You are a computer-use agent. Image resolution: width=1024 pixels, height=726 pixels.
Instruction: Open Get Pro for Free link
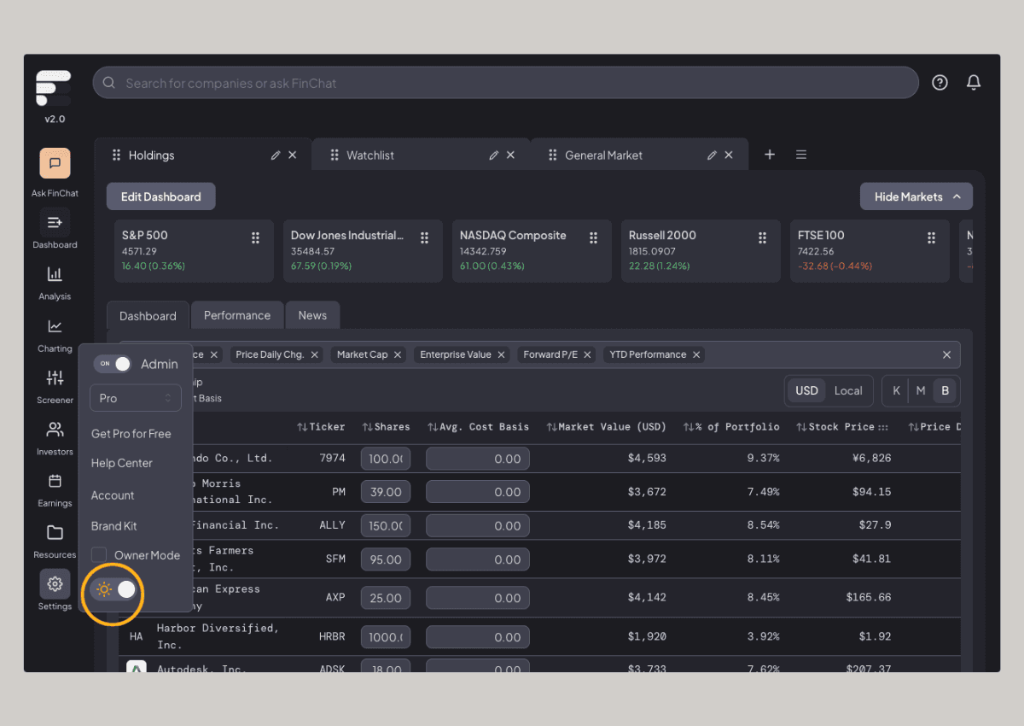click(131, 434)
